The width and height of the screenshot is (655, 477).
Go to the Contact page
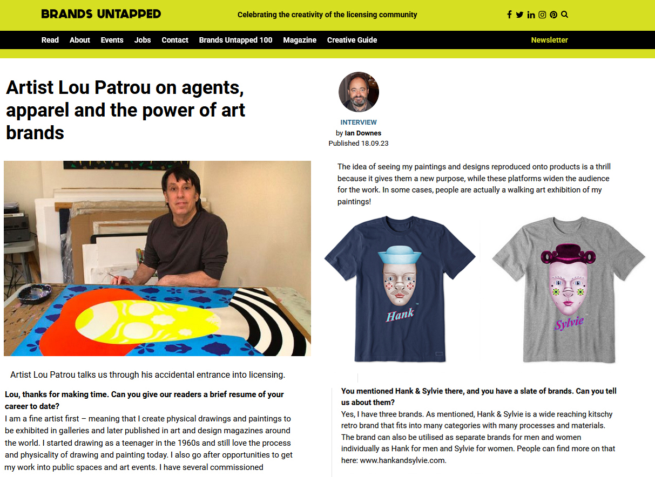[175, 40]
